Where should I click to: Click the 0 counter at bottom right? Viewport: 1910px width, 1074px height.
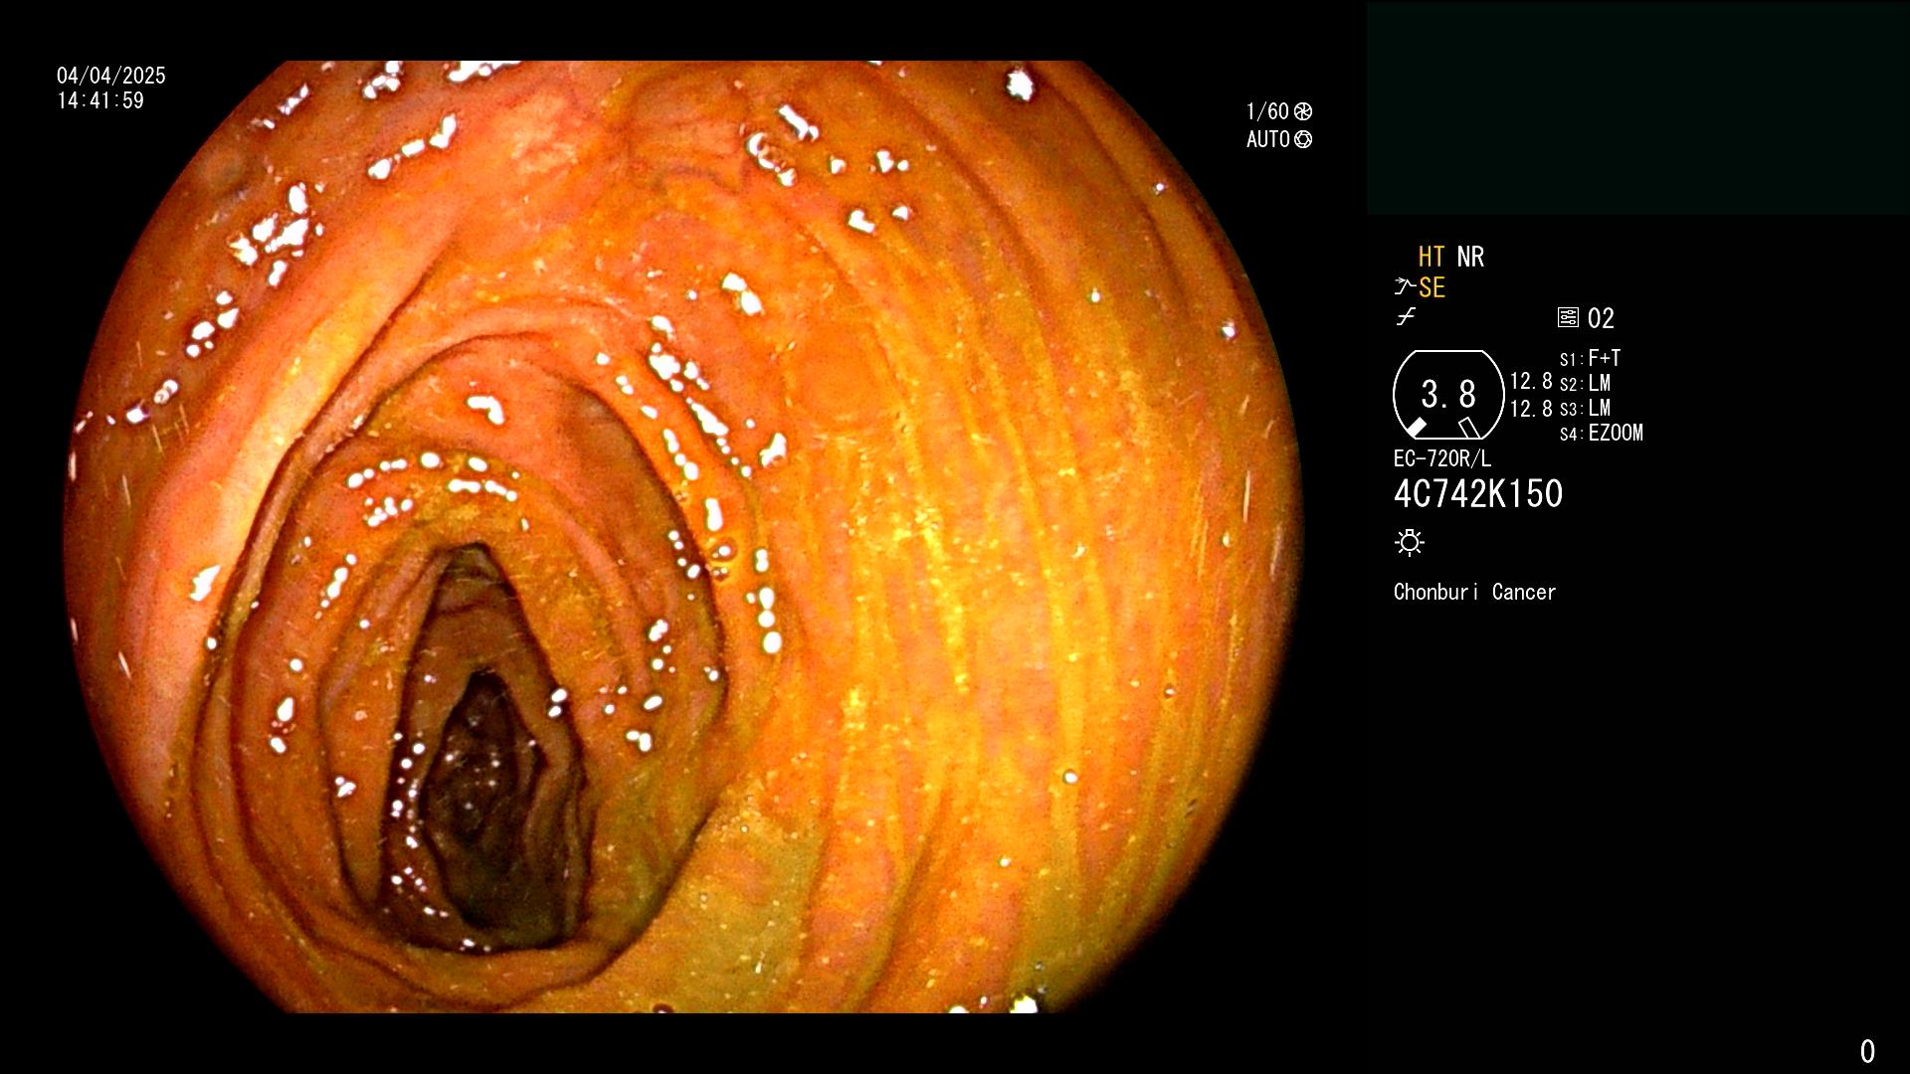[x=1867, y=1051]
